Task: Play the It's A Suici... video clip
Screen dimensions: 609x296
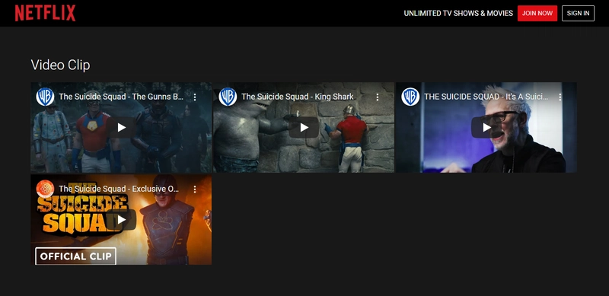Action: tap(486, 127)
